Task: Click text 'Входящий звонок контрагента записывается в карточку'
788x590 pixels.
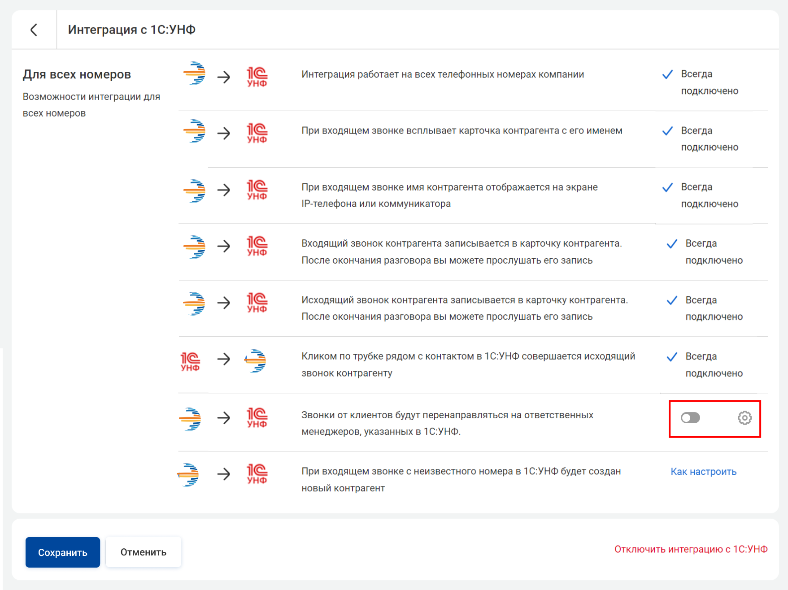Action: (461, 252)
